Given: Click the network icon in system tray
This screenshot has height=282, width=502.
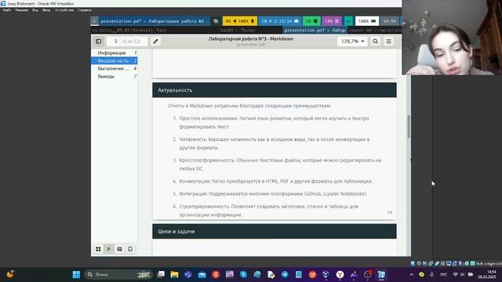Looking at the screenshot, I should [x=455, y=275].
